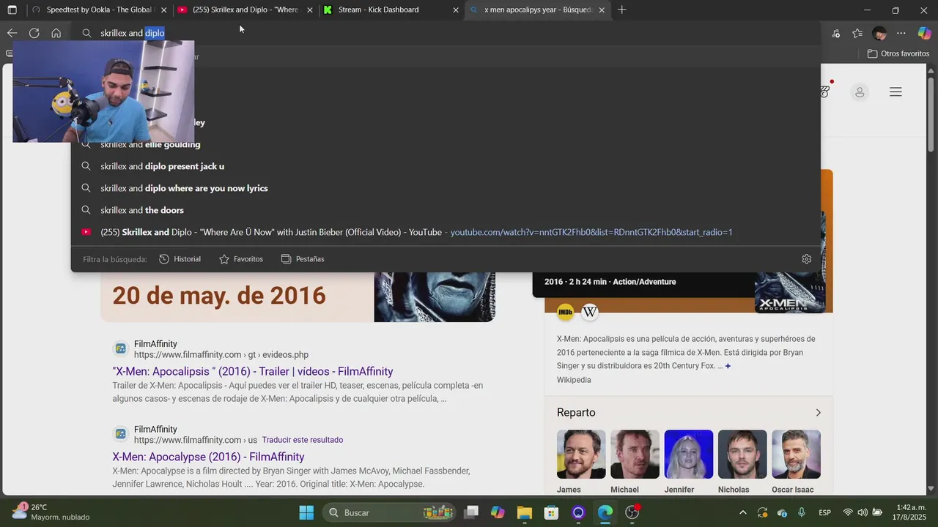Select suggestion skrillex and ellie goulding

pos(446,144)
